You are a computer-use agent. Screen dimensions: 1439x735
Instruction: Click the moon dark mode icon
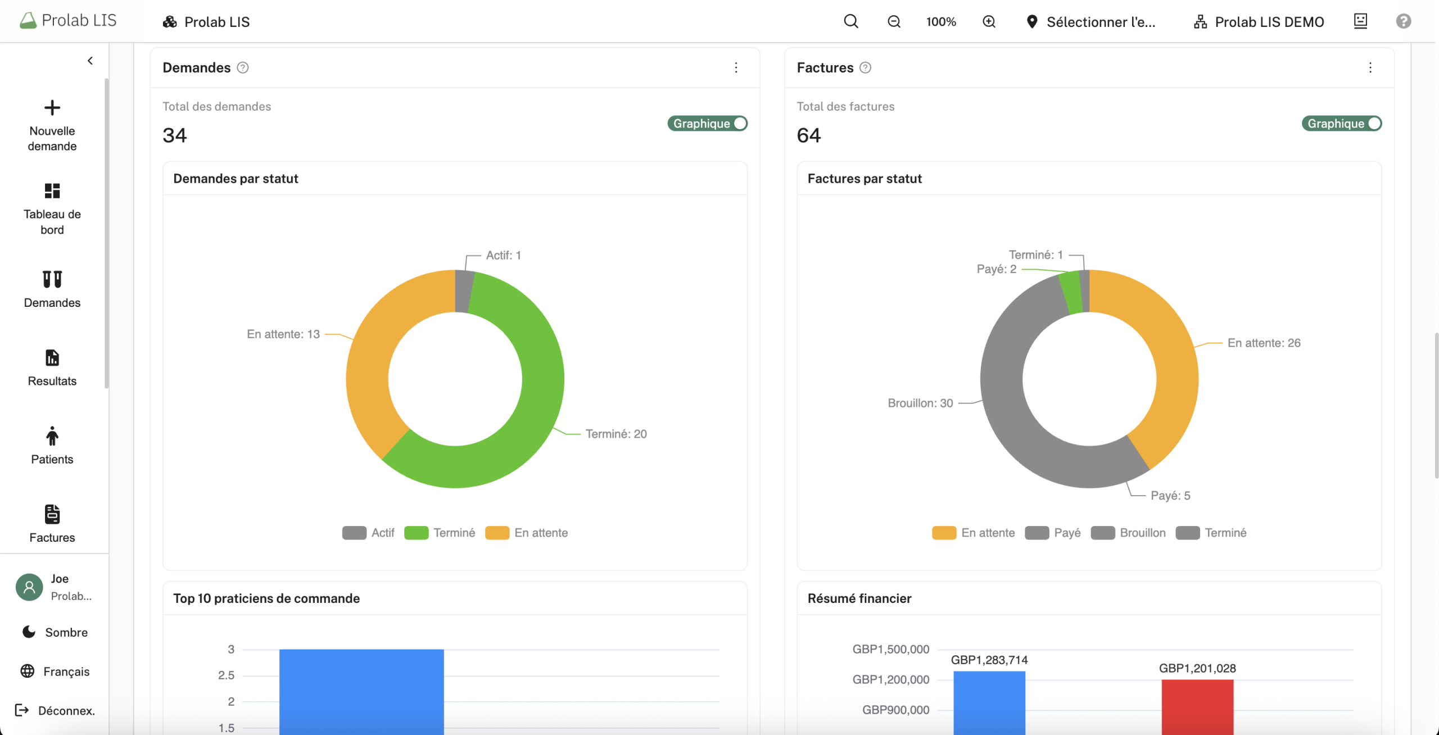[29, 632]
